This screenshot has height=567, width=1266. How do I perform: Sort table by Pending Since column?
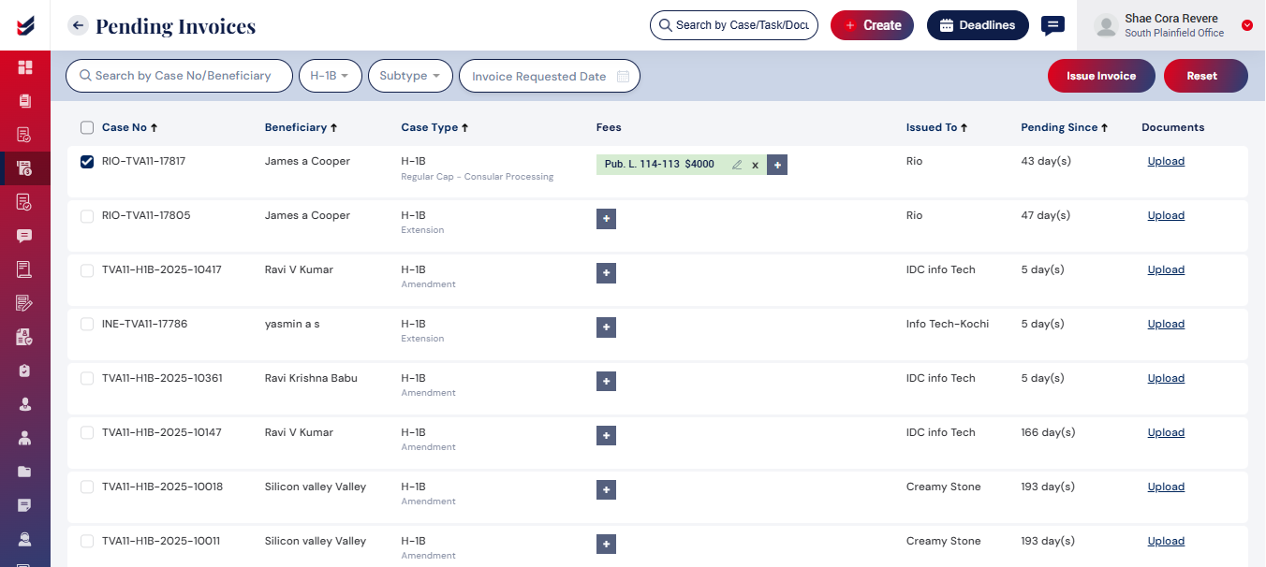(1064, 127)
